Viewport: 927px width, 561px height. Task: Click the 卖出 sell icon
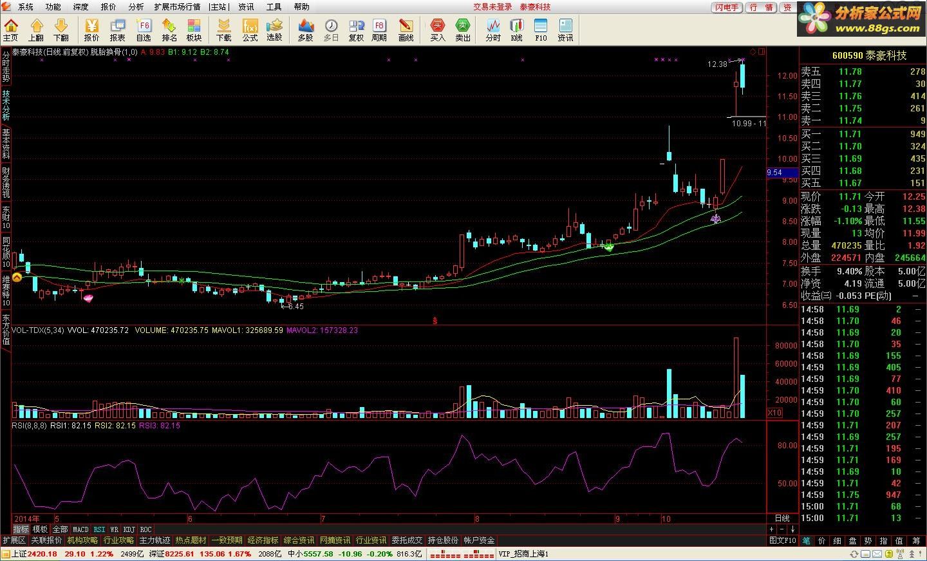pyautogui.click(x=463, y=30)
